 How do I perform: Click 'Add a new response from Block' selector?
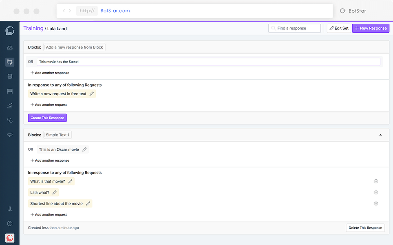click(74, 47)
